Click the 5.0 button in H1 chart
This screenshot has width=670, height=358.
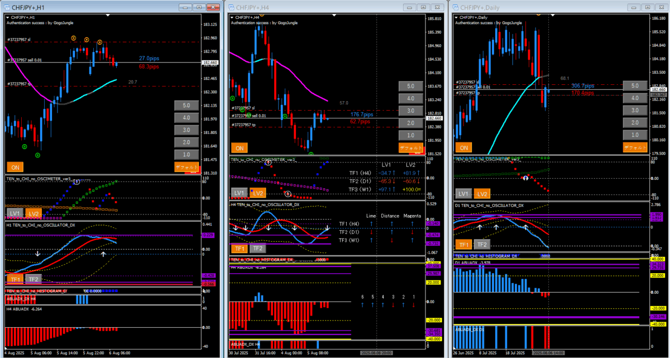click(186, 105)
